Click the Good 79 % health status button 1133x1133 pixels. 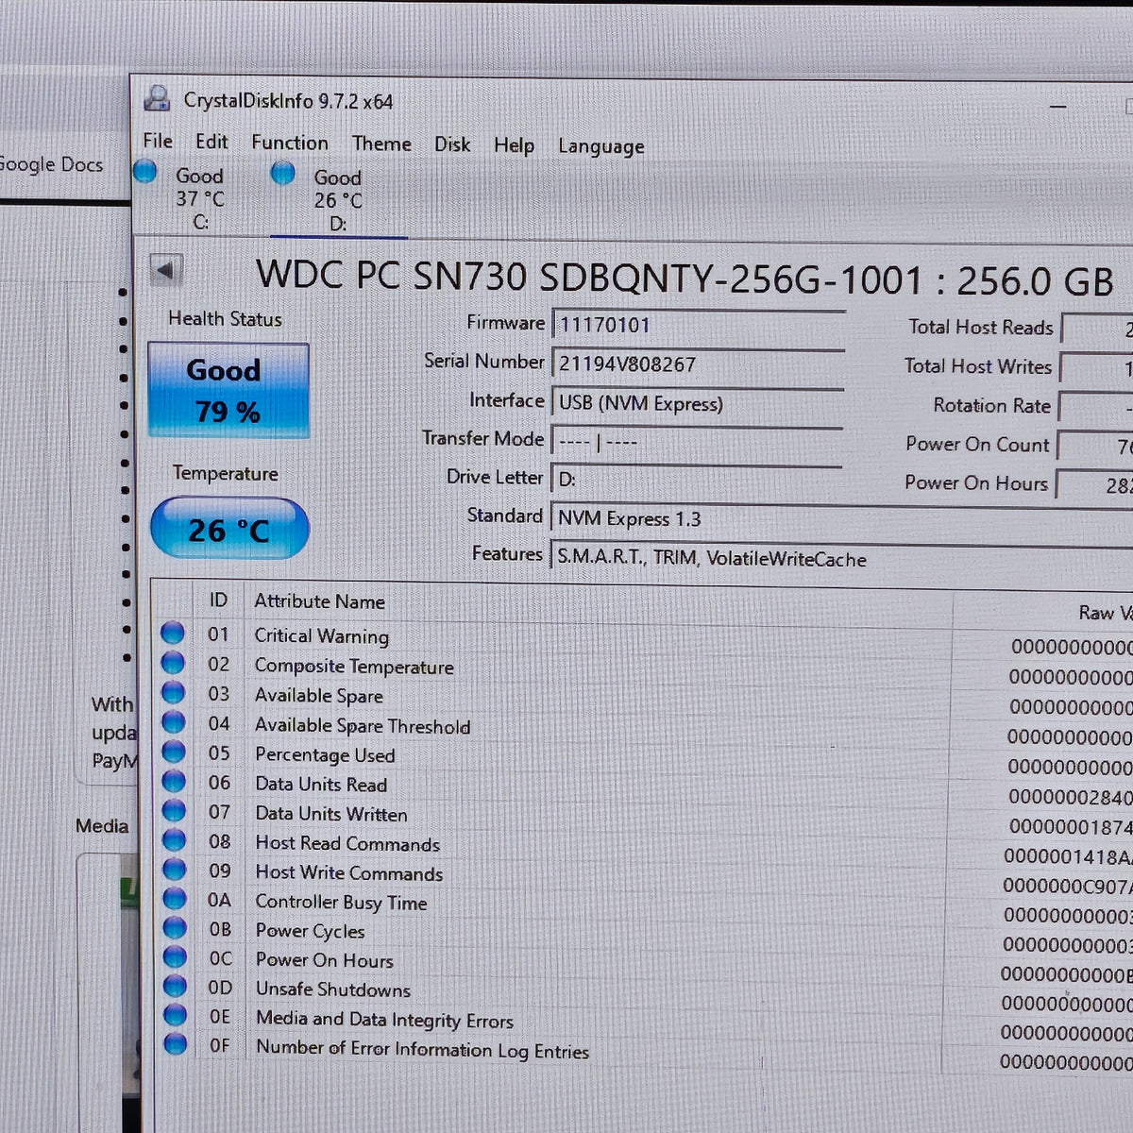228,390
